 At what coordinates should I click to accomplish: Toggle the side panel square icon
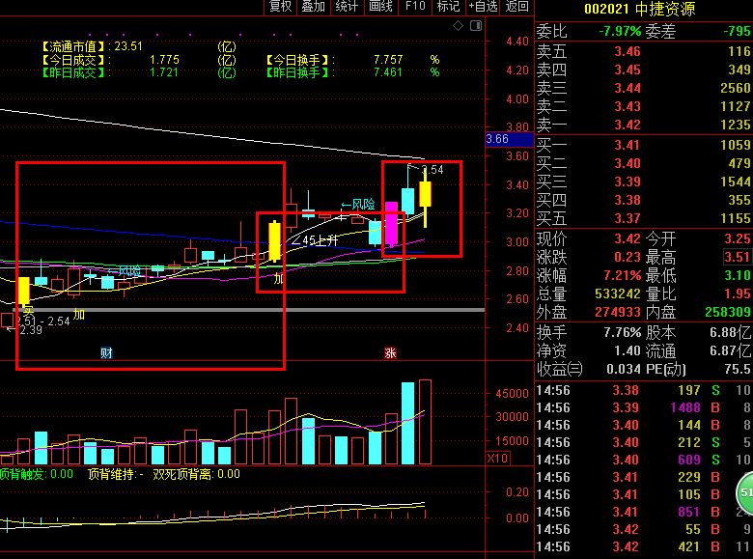coord(475,25)
